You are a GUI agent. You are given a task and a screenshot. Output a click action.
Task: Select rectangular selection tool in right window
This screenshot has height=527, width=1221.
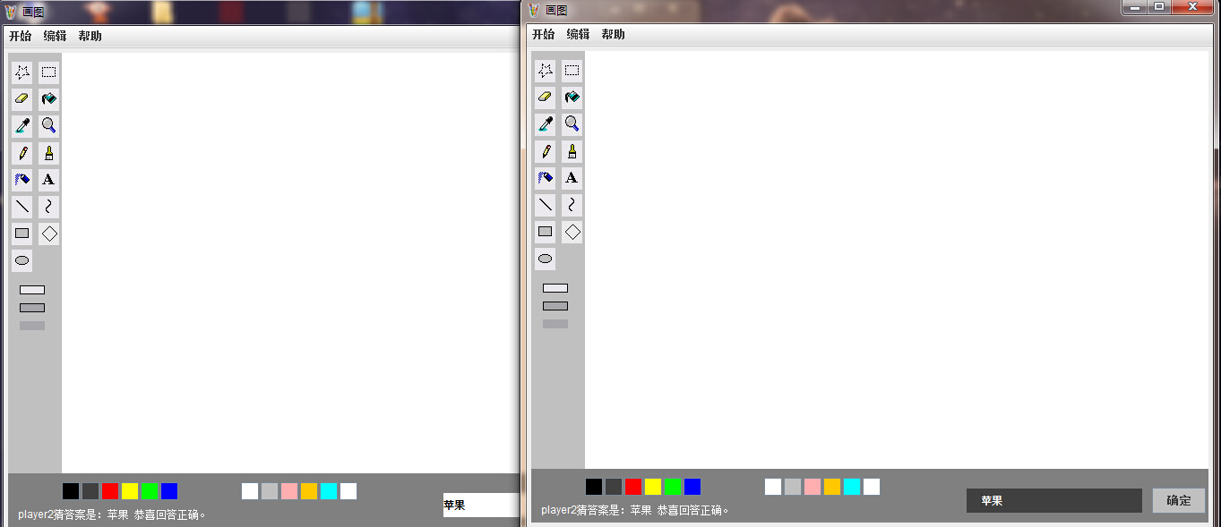[572, 71]
